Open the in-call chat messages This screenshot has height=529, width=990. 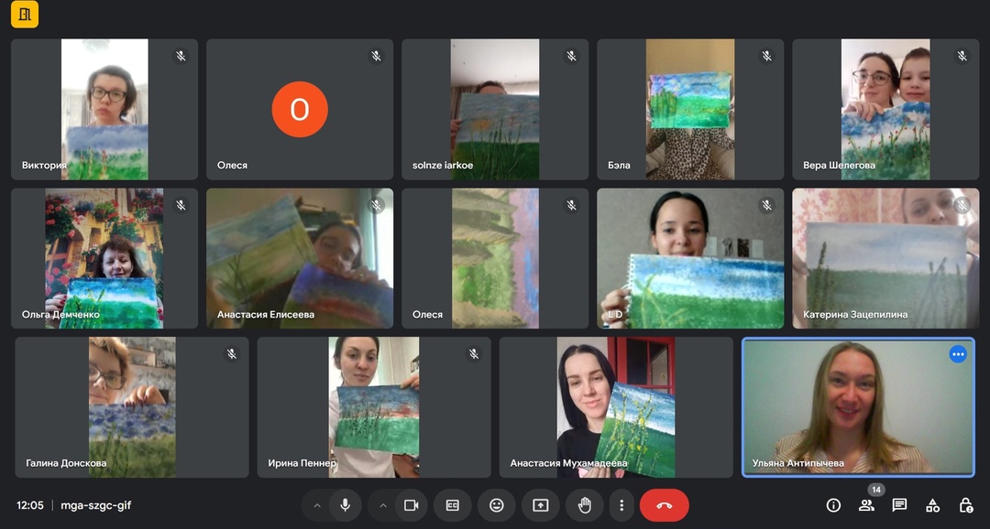[899, 505]
